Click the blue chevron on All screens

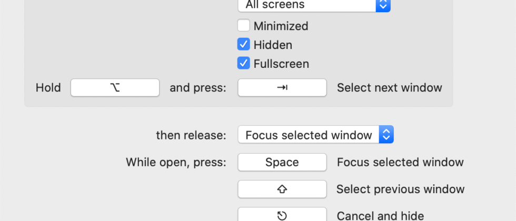383,5
